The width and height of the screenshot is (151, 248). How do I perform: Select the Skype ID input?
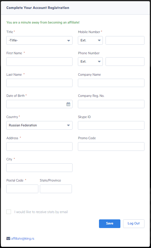click(111, 125)
